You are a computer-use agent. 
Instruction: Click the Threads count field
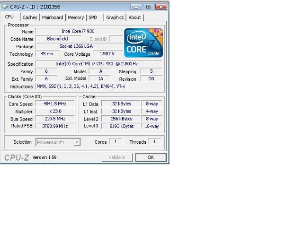point(154,142)
